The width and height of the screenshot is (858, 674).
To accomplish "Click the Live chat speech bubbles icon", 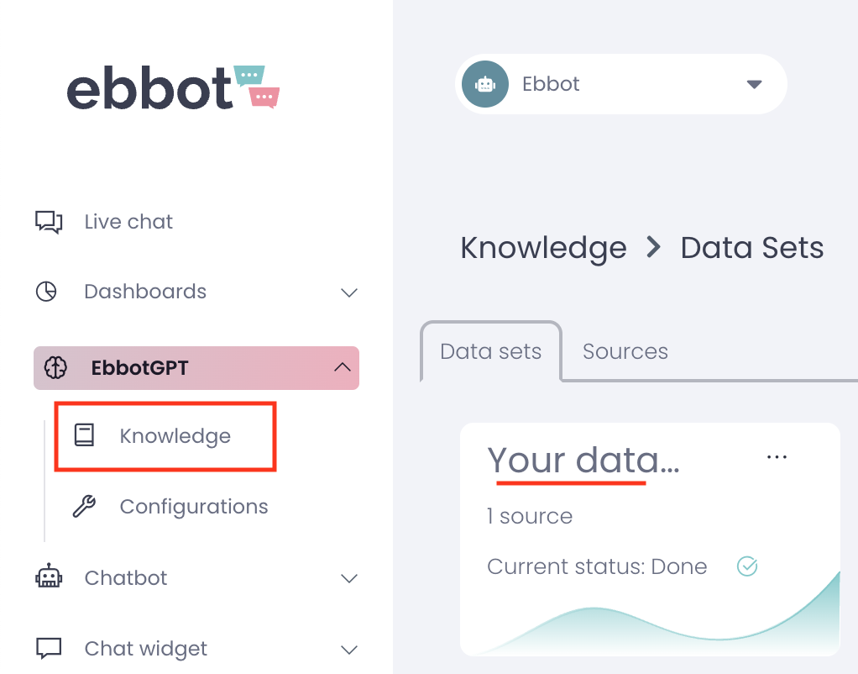I will point(49,222).
